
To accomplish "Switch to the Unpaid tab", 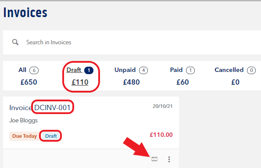I will (x=131, y=76).
